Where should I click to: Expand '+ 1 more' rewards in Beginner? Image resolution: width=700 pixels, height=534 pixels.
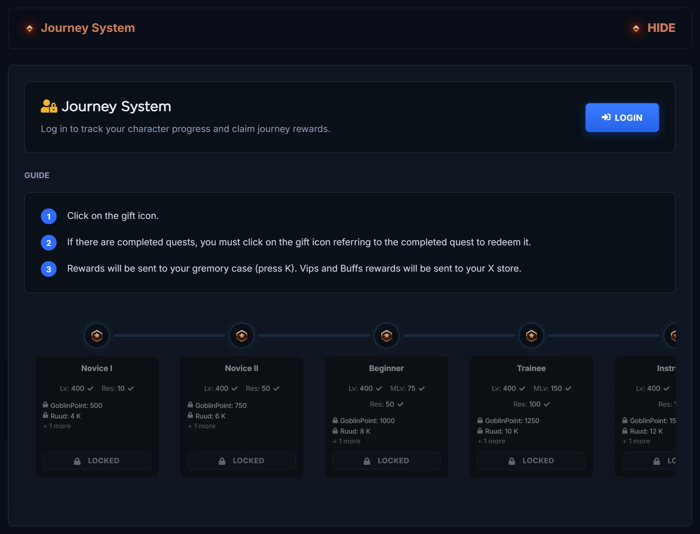[x=346, y=441]
